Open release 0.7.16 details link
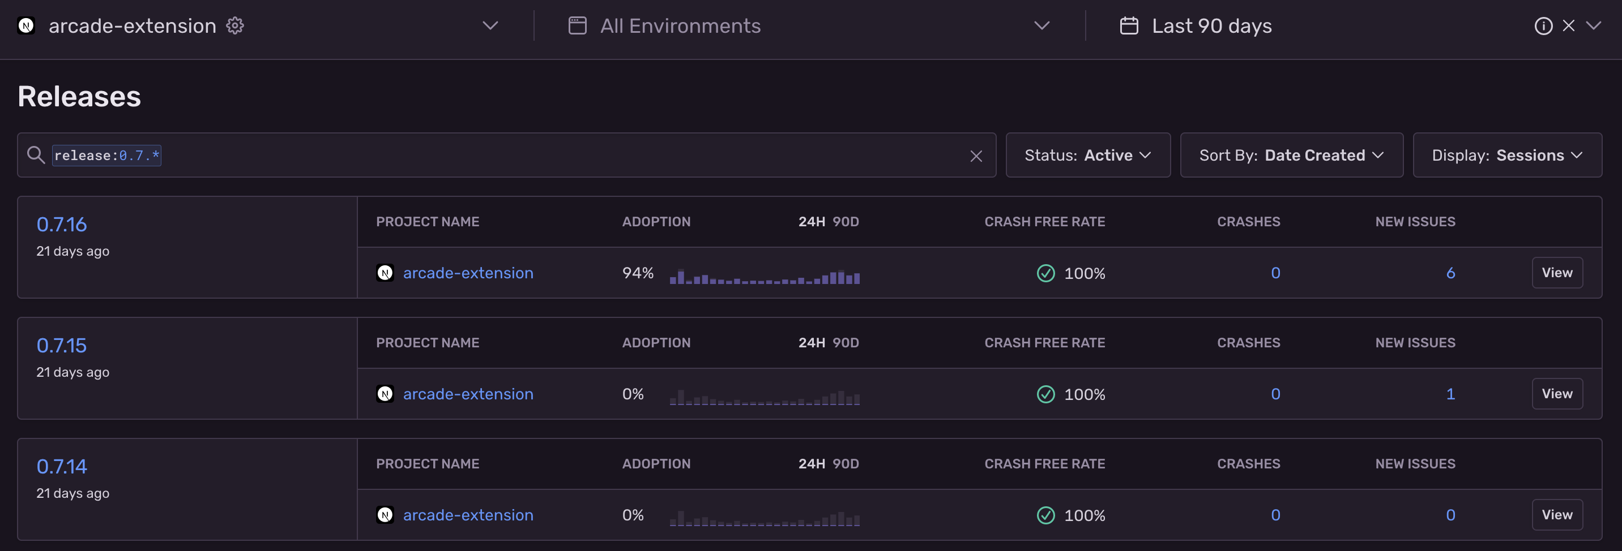This screenshot has width=1622, height=551. coord(62,225)
